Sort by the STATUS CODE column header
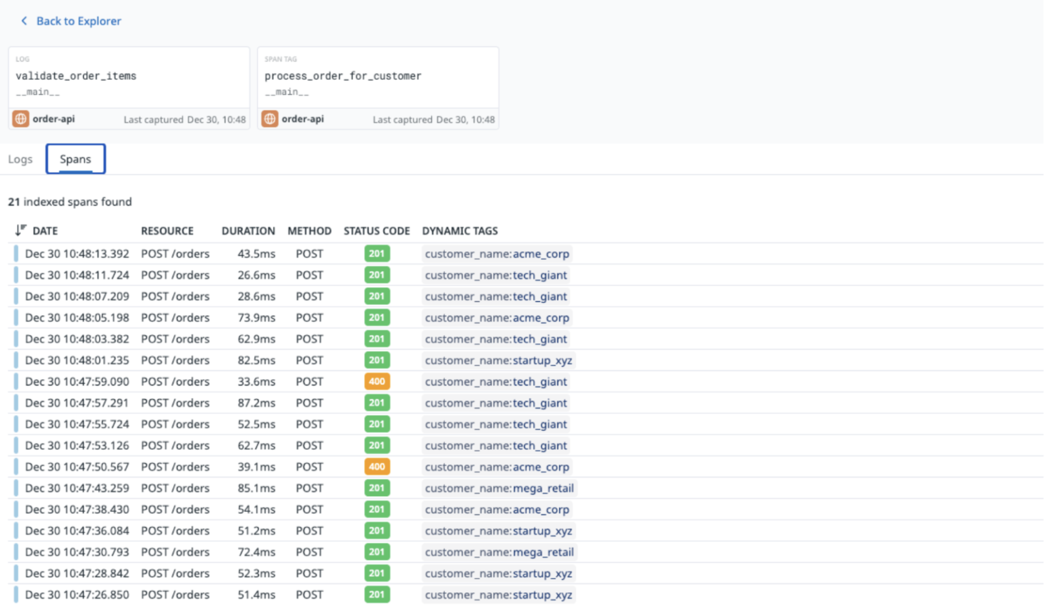The image size is (1048, 611). click(x=376, y=231)
